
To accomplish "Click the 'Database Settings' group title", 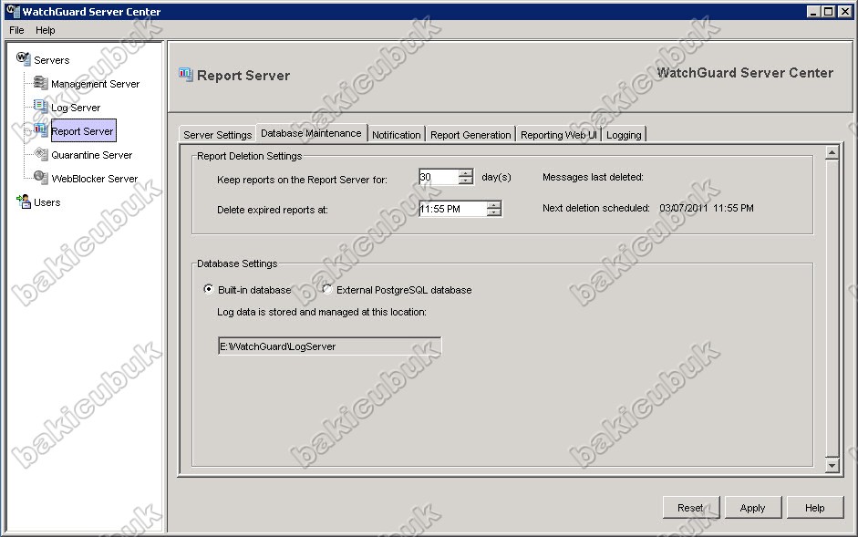I will (x=237, y=263).
